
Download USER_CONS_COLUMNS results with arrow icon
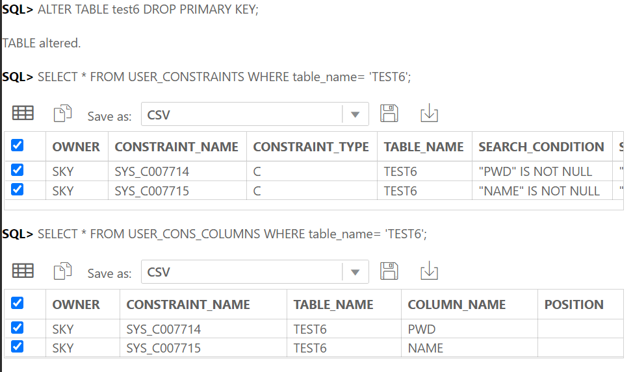[x=429, y=271]
